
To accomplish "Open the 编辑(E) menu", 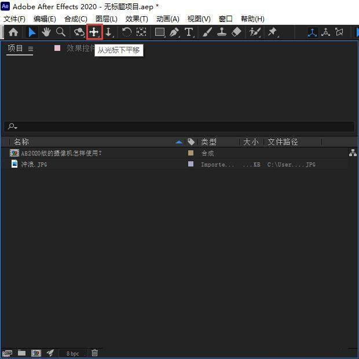I will (45, 18).
